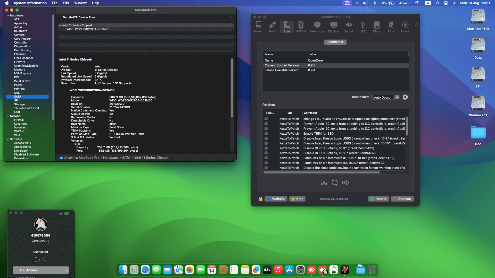
Task: Tick the AppleBacklightInjector patch checkbox
Action: (x=266, y=119)
